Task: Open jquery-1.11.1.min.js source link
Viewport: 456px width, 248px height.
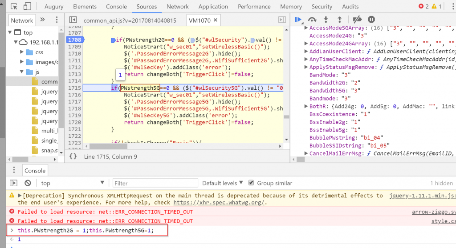Action: click(422, 196)
